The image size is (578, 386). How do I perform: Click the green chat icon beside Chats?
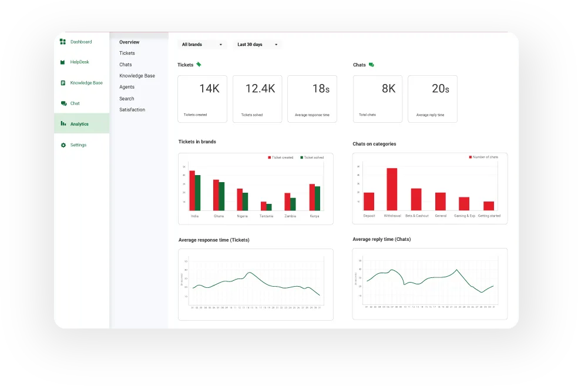pos(371,65)
